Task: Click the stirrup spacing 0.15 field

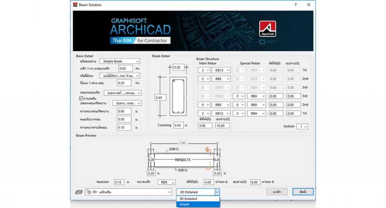Action: pyautogui.click(x=119, y=182)
